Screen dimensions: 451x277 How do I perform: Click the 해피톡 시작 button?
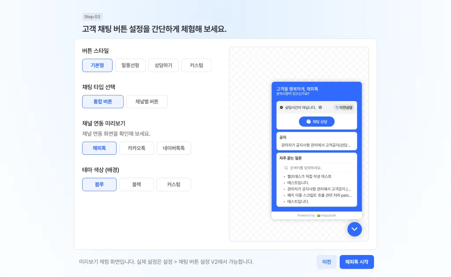pos(356,262)
